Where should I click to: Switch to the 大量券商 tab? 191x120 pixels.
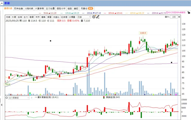click(x=39, y=8)
